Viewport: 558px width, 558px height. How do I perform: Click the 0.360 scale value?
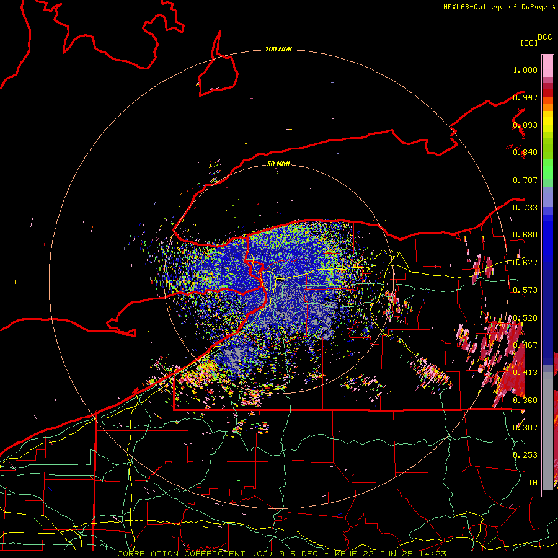tap(525, 401)
